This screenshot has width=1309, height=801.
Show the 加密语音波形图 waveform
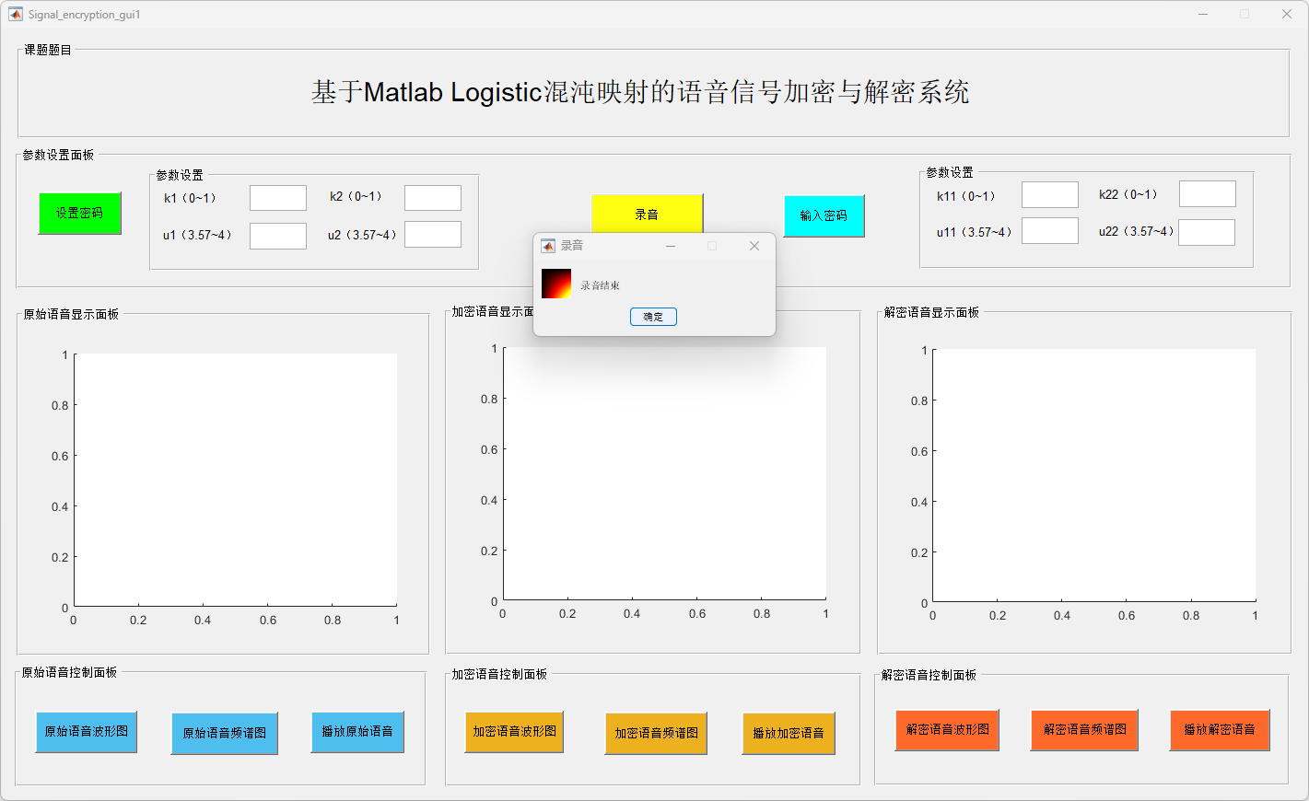[x=514, y=732]
